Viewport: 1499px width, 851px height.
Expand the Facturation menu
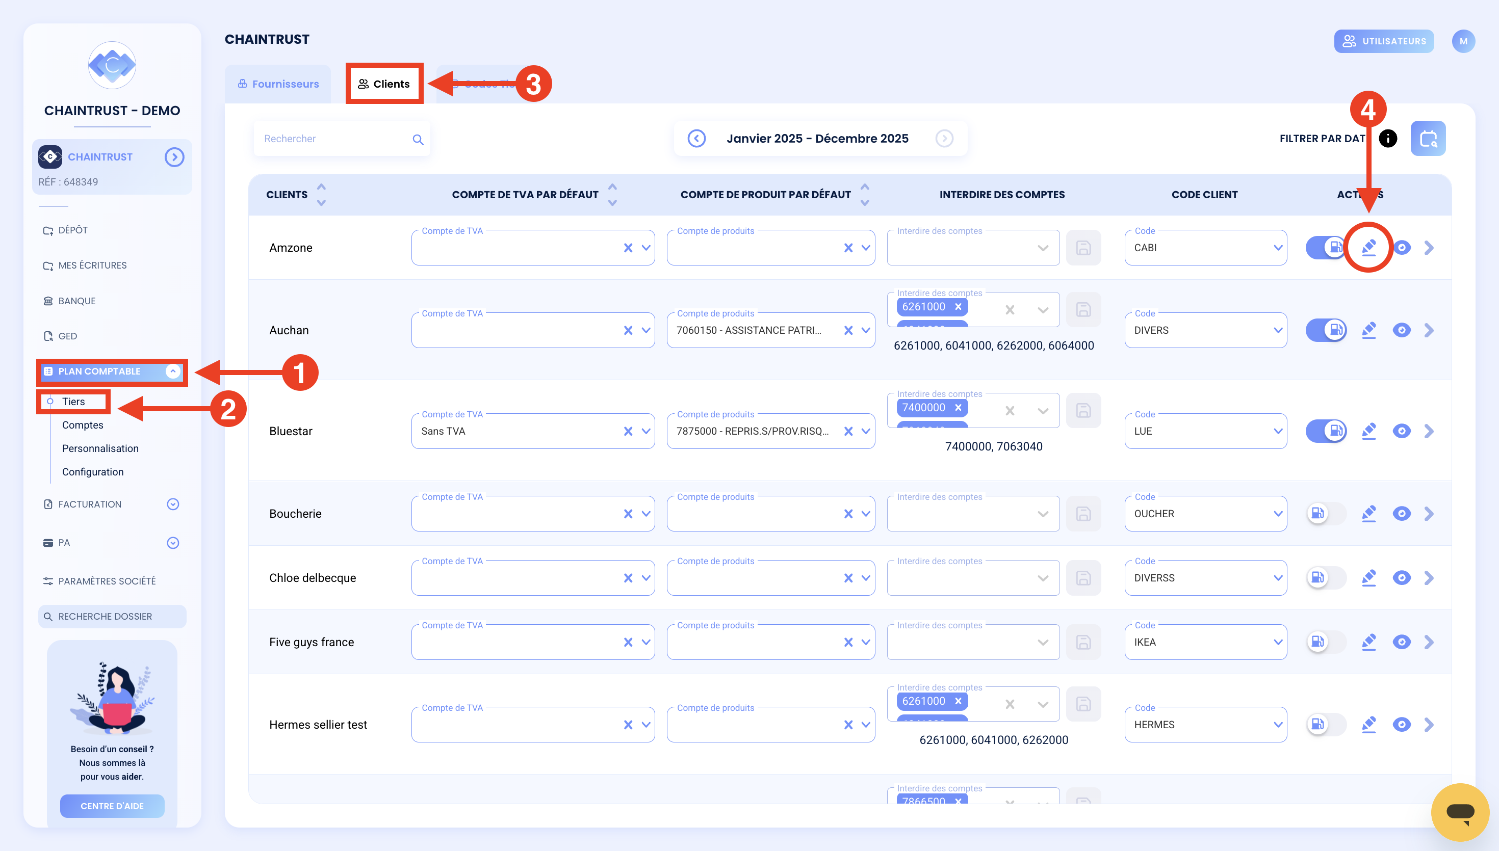pyautogui.click(x=172, y=504)
